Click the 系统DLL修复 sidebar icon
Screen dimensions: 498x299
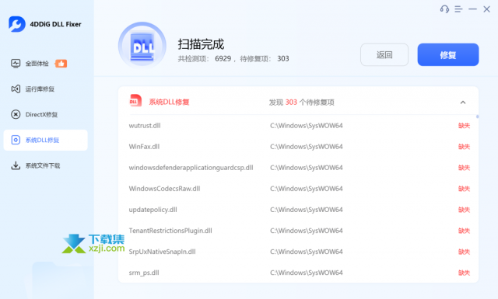[16, 140]
